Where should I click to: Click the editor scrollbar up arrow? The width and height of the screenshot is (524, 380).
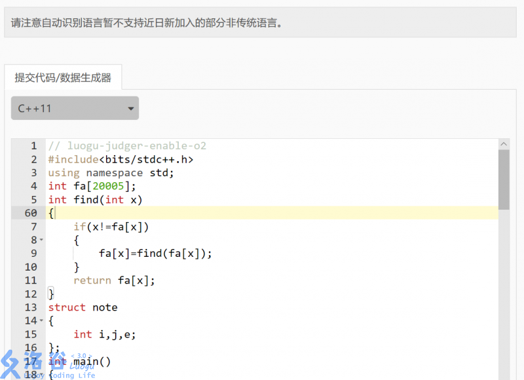tap(504, 144)
